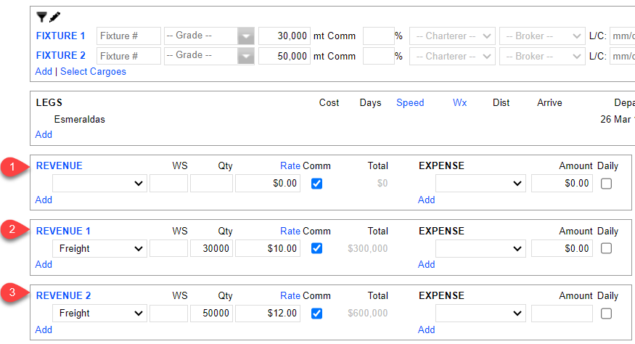This screenshot has width=635, height=344.
Task: Click the Select Cargoes link
Action: tap(93, 71)
